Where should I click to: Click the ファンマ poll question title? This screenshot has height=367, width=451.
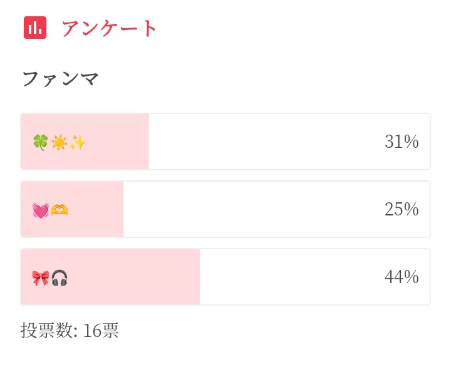61,80
